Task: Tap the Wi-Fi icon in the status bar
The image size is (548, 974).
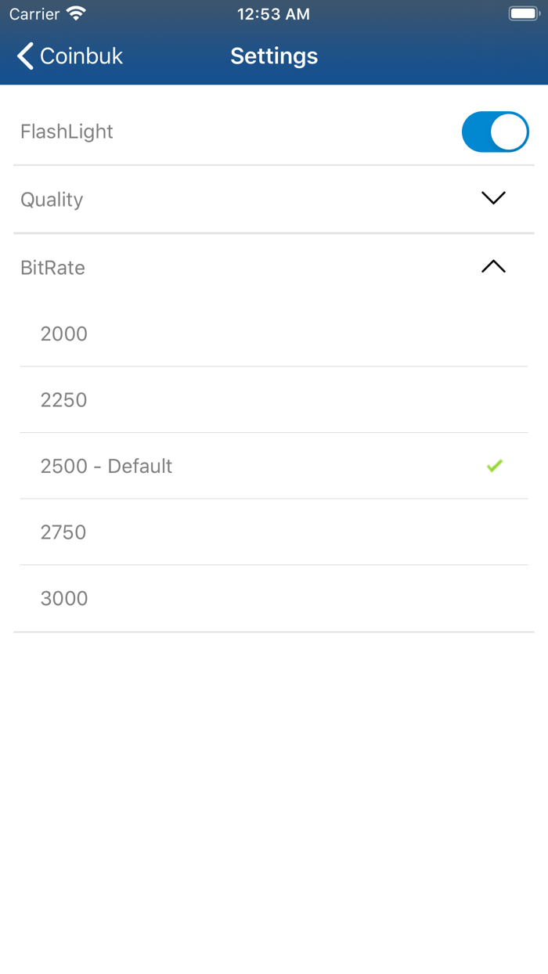Action: coord(74,13)
